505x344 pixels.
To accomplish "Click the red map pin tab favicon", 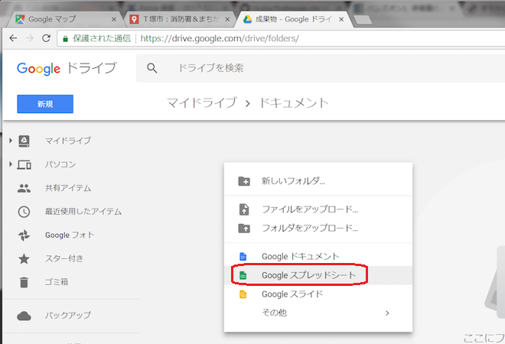I will pos(134,19).
